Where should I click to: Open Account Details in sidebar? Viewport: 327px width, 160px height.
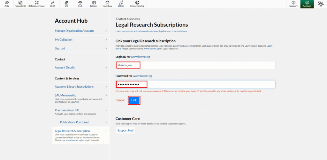[65, 68]
